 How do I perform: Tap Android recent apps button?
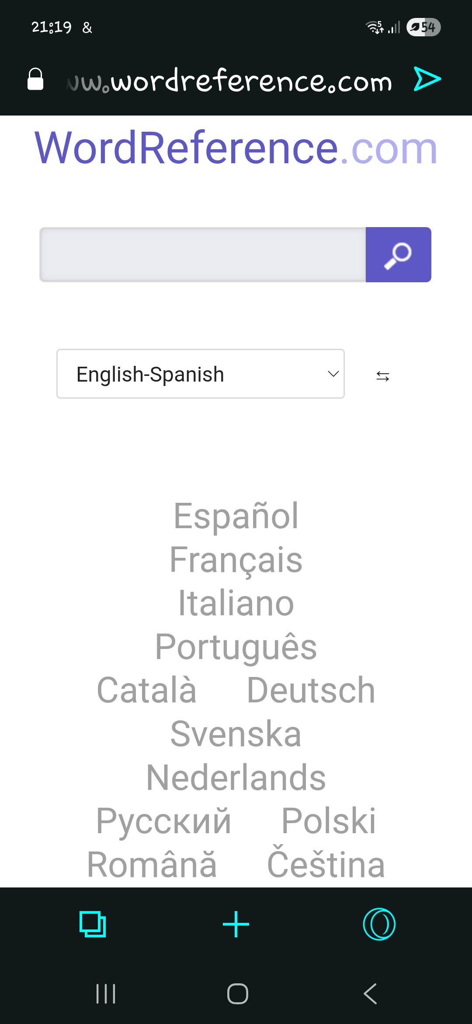(x=106, y=993)
